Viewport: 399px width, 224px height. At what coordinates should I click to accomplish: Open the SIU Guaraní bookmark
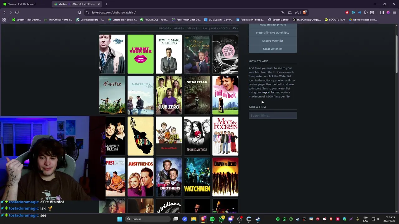pos(218,20)
